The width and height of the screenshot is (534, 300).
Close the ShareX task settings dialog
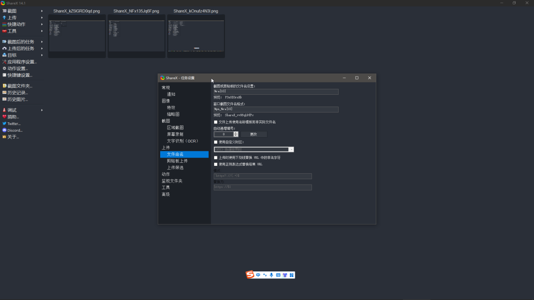coord(369,78)
